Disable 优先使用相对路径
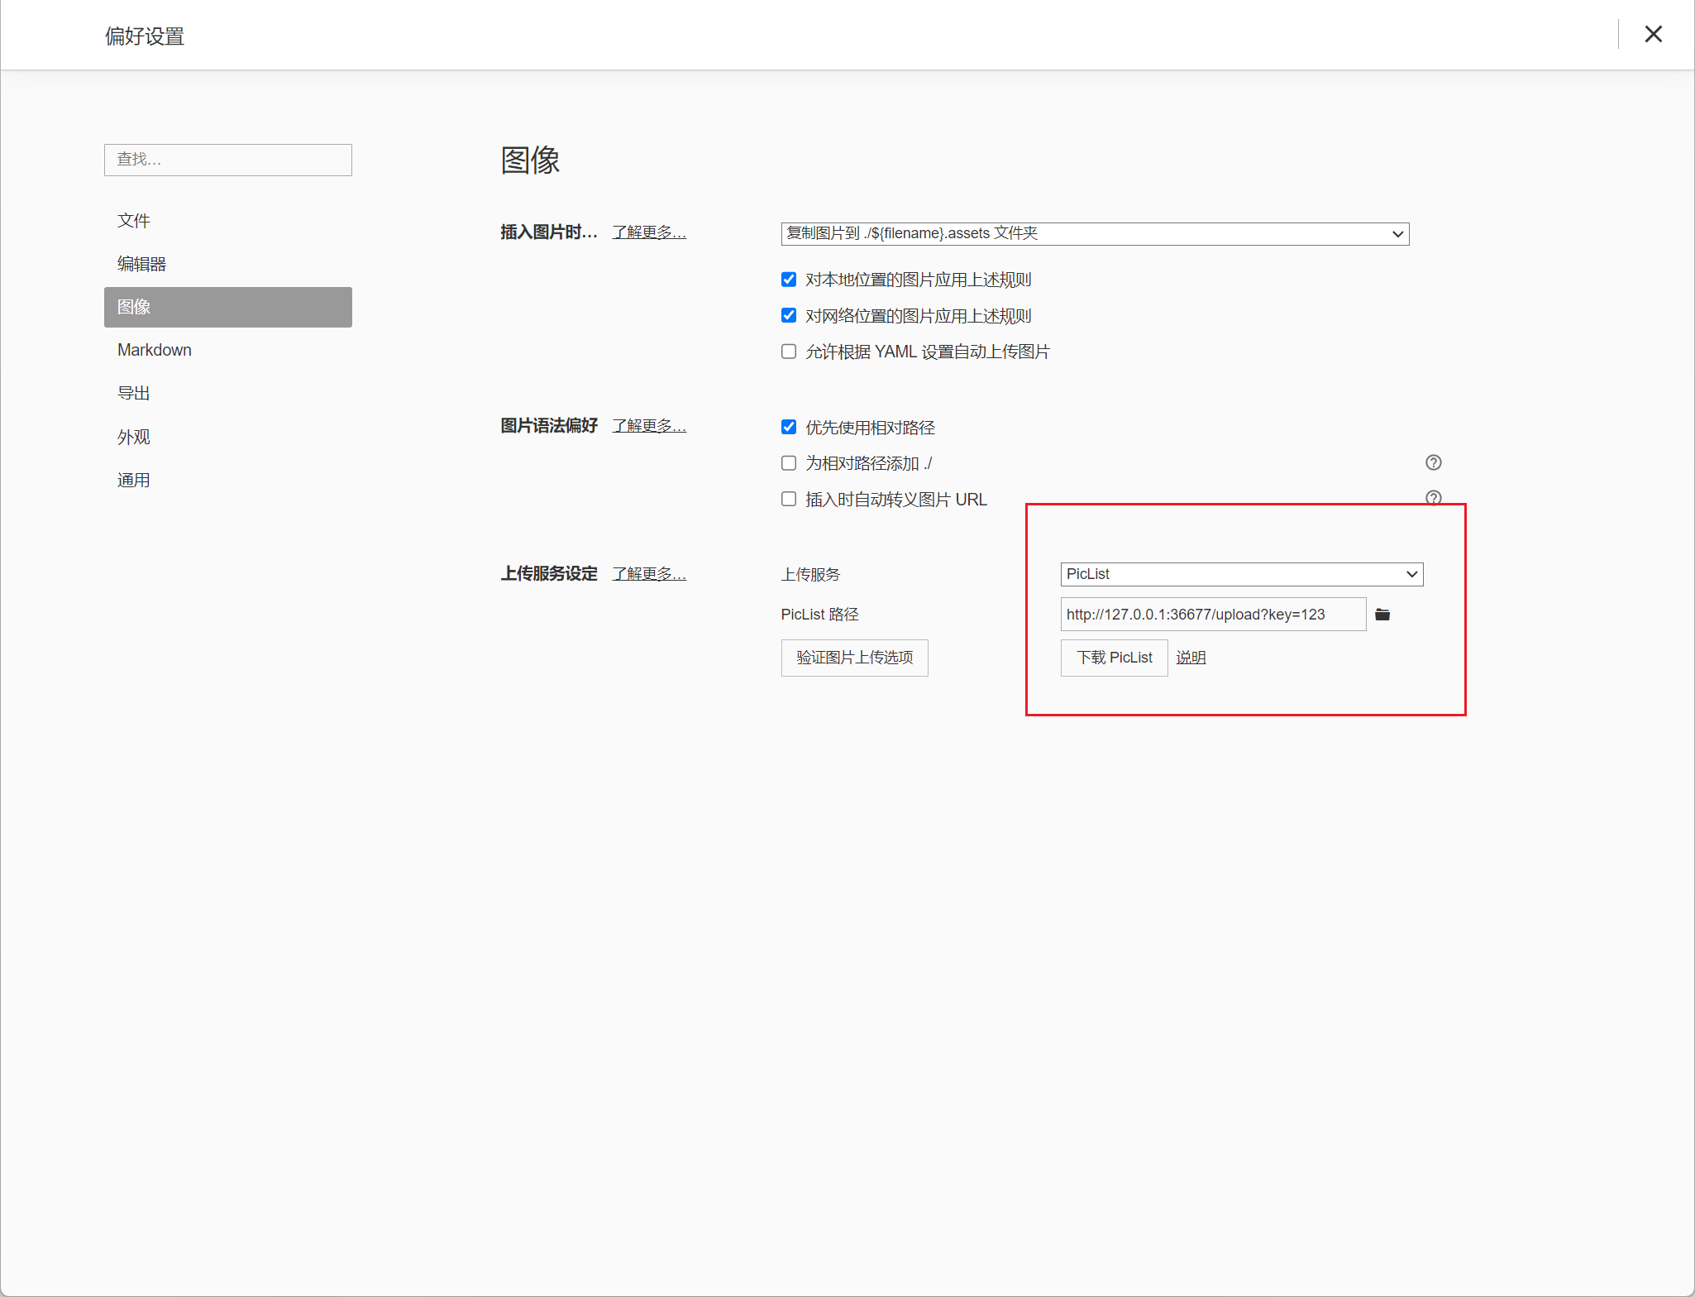This screenshot has height=1297, width=1695. (x=789, y=427)
